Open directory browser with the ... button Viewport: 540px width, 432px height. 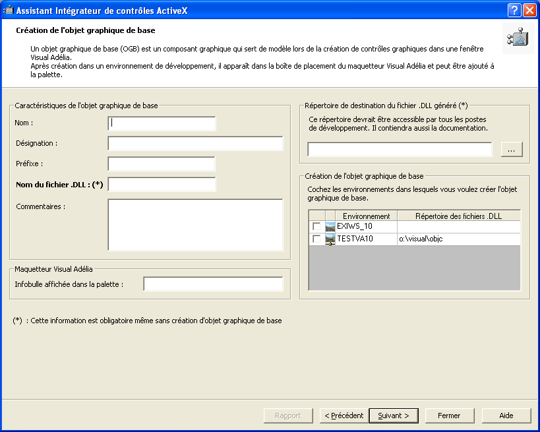pos(512,150)
